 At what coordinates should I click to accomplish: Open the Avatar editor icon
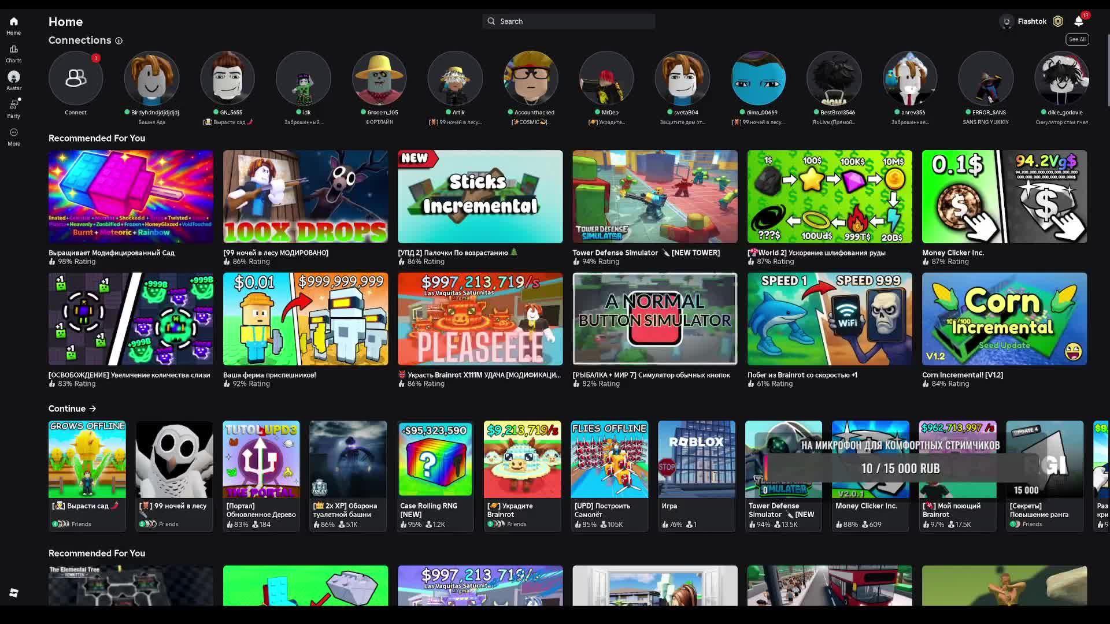(x=14, y=77)
